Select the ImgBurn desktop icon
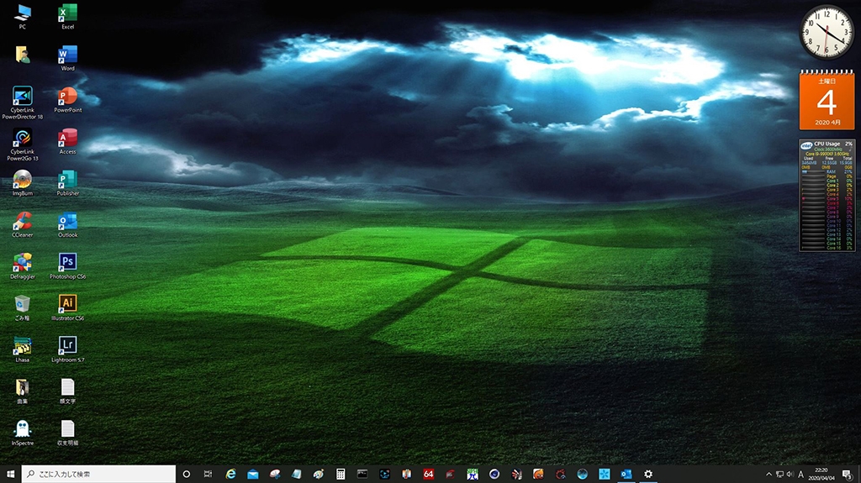The width and height of the screenshot is (861, 483). tap(23, 183)
